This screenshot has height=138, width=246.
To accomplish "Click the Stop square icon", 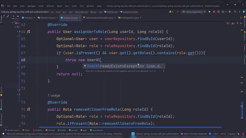I will (229, 12).
